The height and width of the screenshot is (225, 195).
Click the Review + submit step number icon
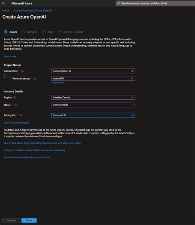(60, 32)
